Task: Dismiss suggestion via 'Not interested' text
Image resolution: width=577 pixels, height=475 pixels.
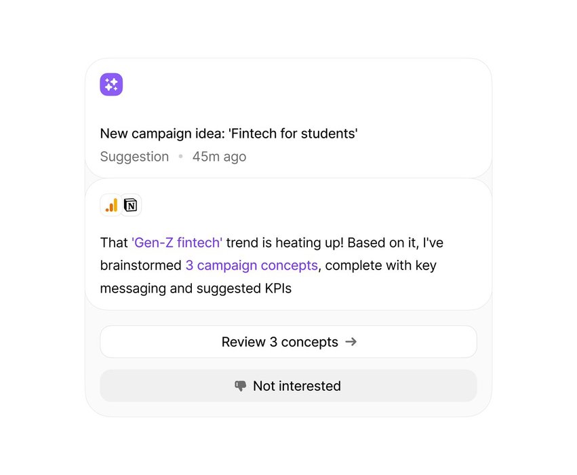Action: tap(297, 386)
